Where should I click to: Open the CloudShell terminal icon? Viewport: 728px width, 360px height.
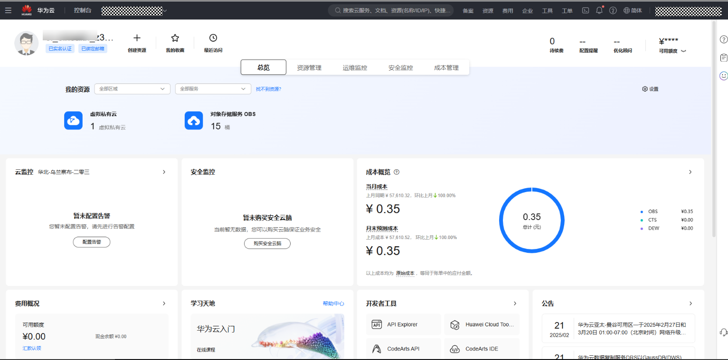(x=586, y=10)
